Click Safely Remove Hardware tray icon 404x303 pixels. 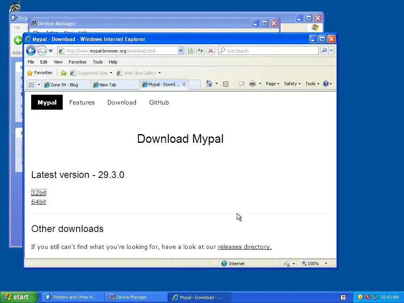coord(375,297)
